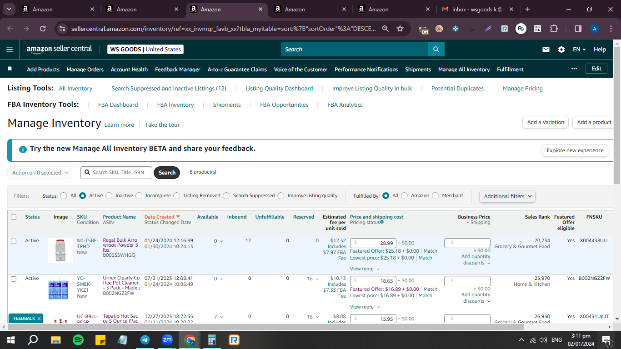Open the FBA Inventory tool link

click(x=175, y=105)
